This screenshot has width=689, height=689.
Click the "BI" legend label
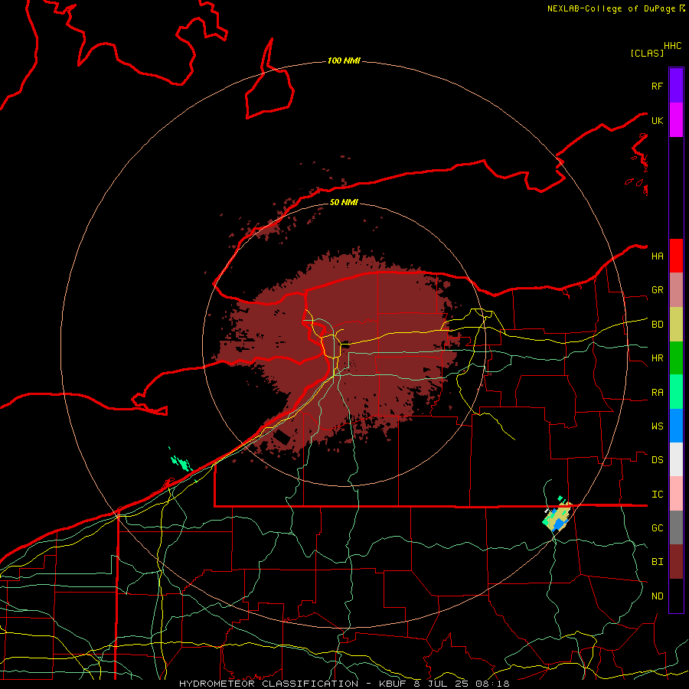(x=657, y=562)
